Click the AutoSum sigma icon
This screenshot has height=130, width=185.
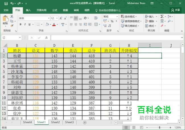162,16
